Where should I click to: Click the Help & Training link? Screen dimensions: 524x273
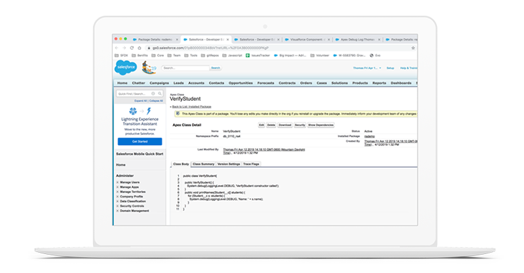coord(408,68)
